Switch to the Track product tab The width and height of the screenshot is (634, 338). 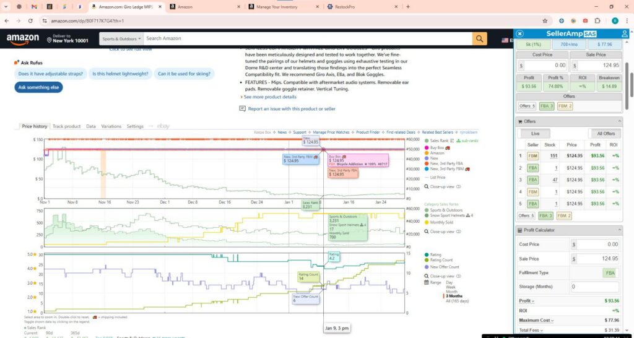click(66, 126)
